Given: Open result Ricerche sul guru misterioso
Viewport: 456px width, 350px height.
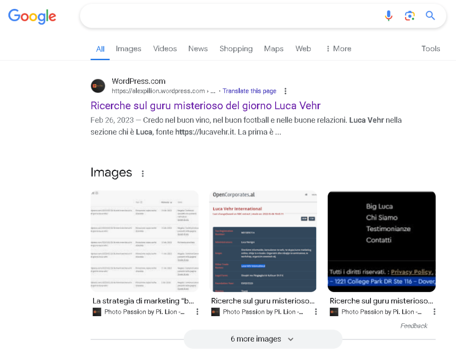Looking at the screenshot, I should point(205,106).
